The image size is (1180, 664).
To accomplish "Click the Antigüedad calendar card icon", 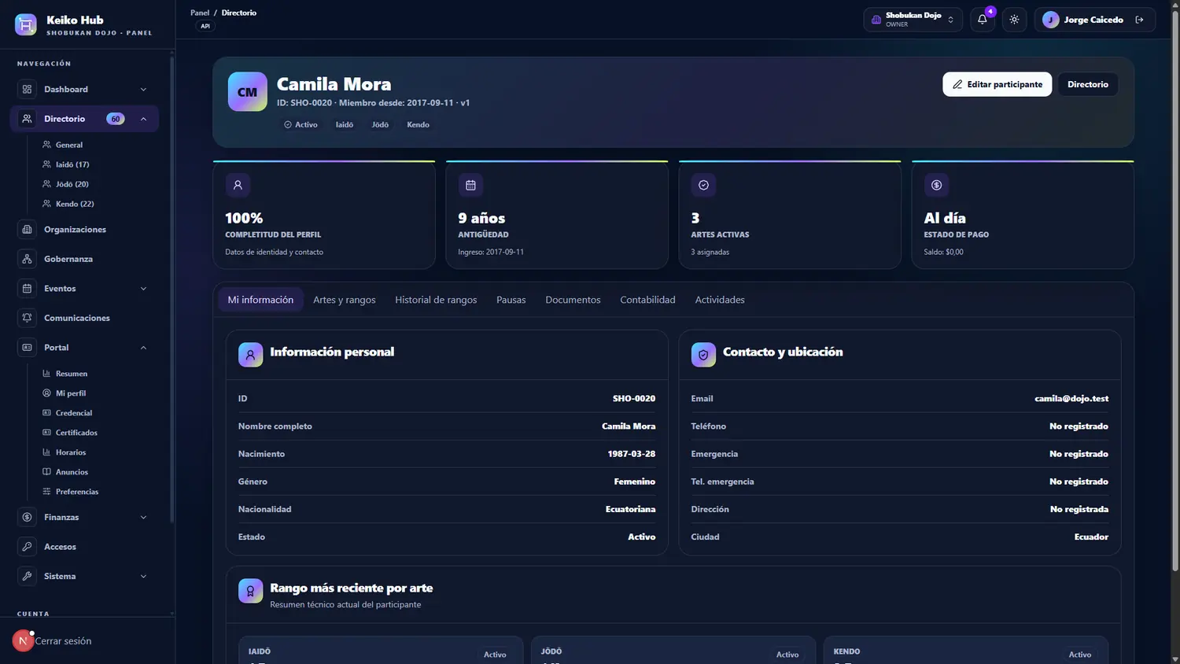I will (470, 185).
